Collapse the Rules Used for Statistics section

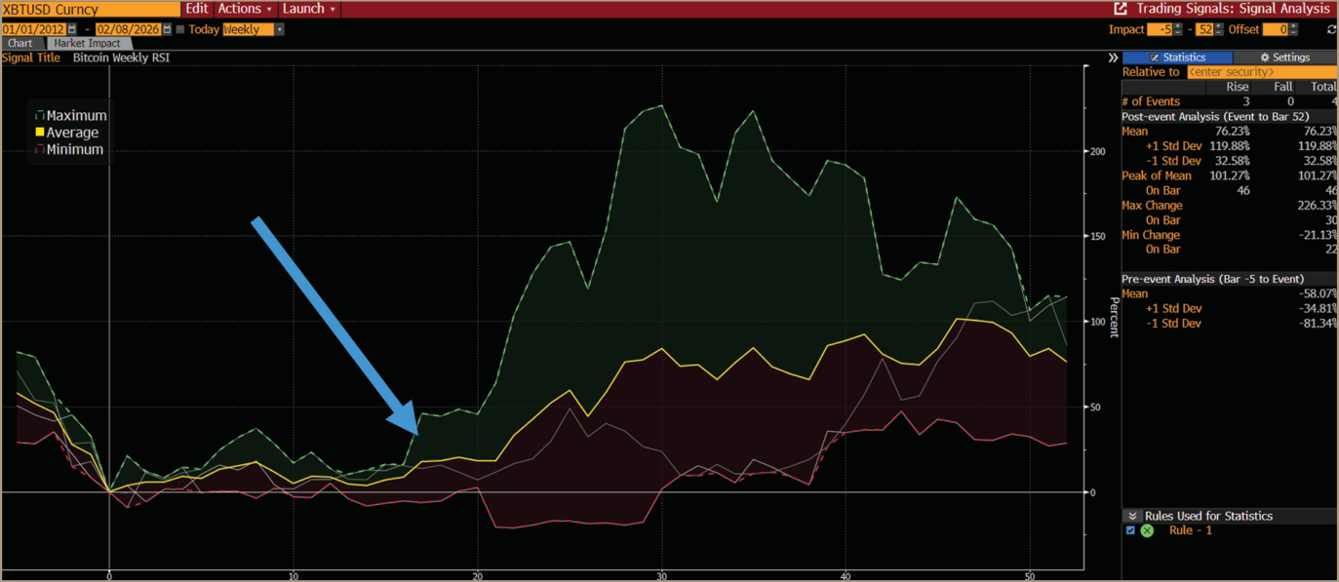(x=1132, y=516)
